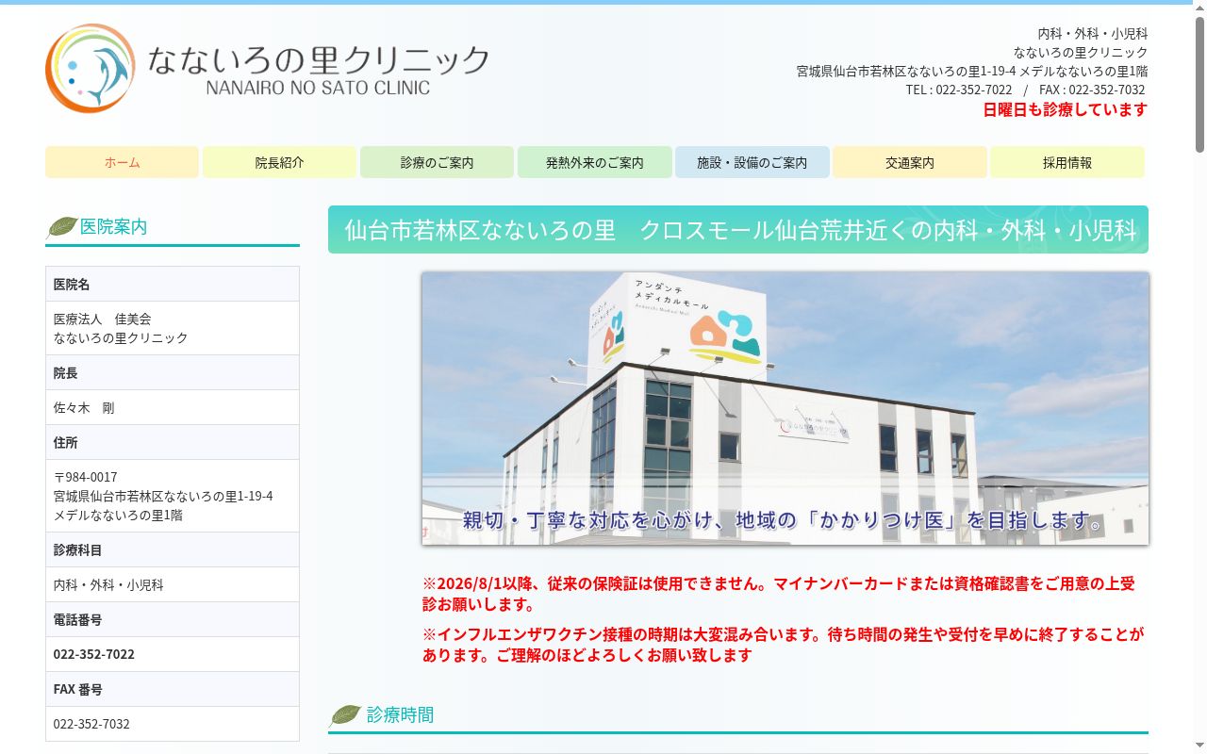
Task: Click the clinic building banner image
Action: coord(785,408)
